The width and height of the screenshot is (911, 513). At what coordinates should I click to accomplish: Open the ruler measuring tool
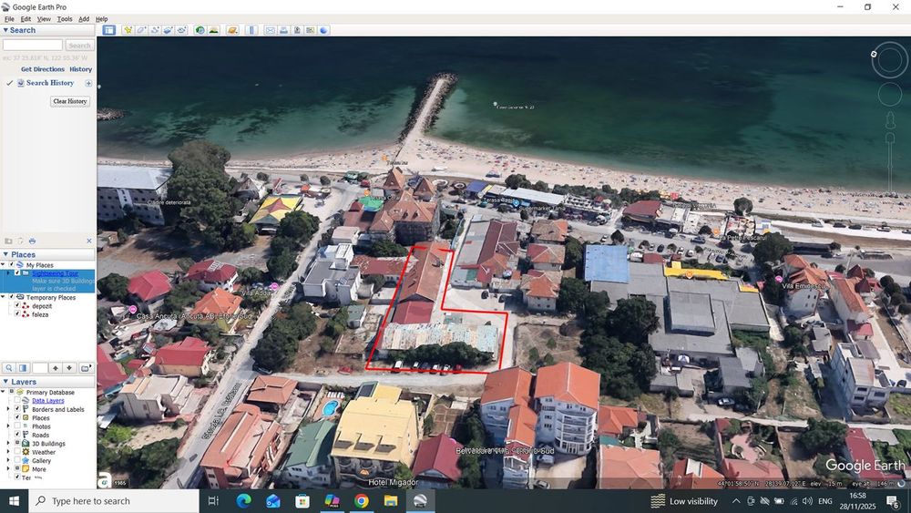251,30
